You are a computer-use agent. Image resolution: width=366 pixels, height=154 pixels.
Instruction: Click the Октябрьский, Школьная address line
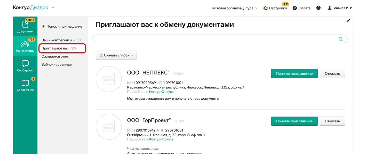point(166,135)
